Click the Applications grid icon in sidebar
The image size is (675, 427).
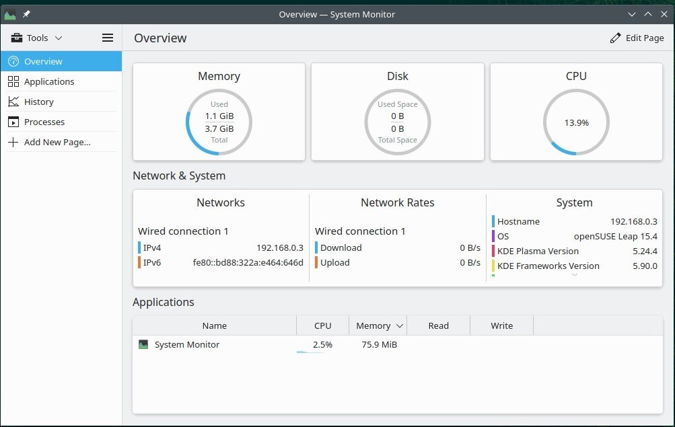click(13, 81)
